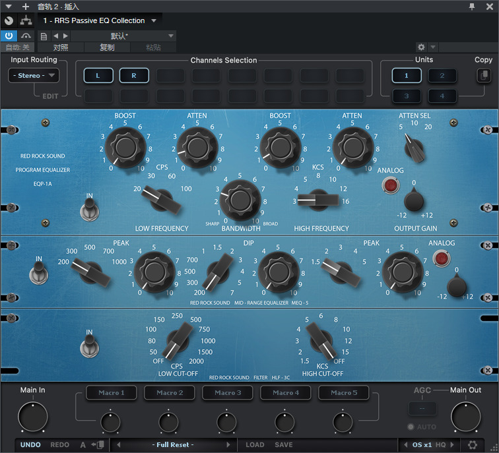Toggle the R channel selection button
Image resolution: width=499 pixels, height=453 pixels.
pyautogui.click(x=134, y=76)
